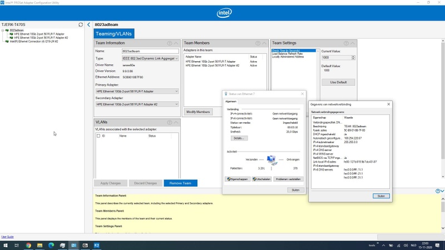Click the help icon above the yellow pane
Viewport: 445px width, 250px height.
coord(438,191)
